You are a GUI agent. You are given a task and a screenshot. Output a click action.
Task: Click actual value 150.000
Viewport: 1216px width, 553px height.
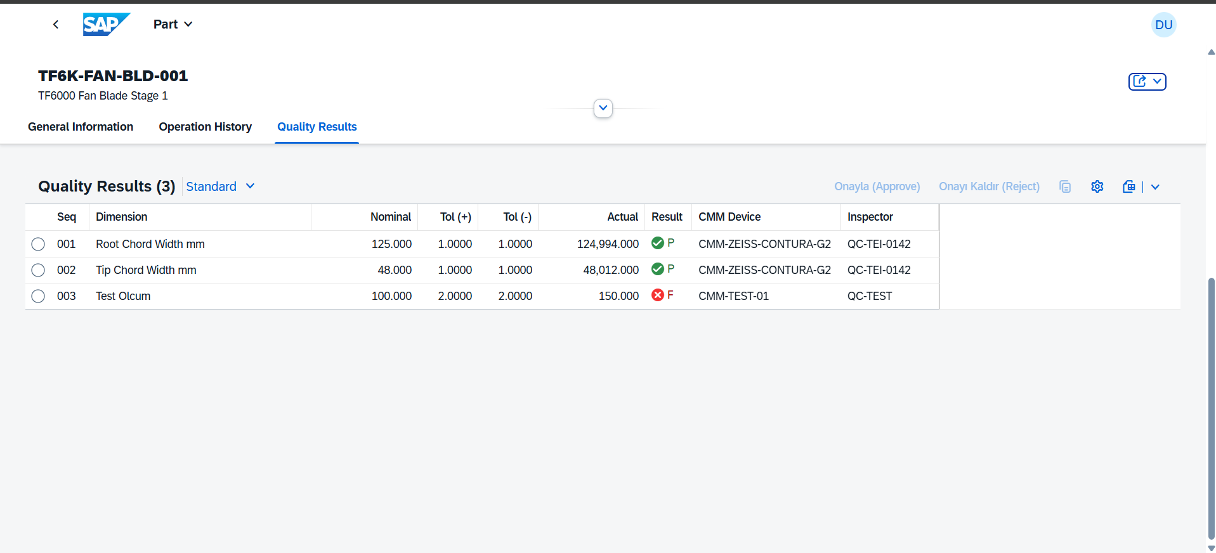618,296
